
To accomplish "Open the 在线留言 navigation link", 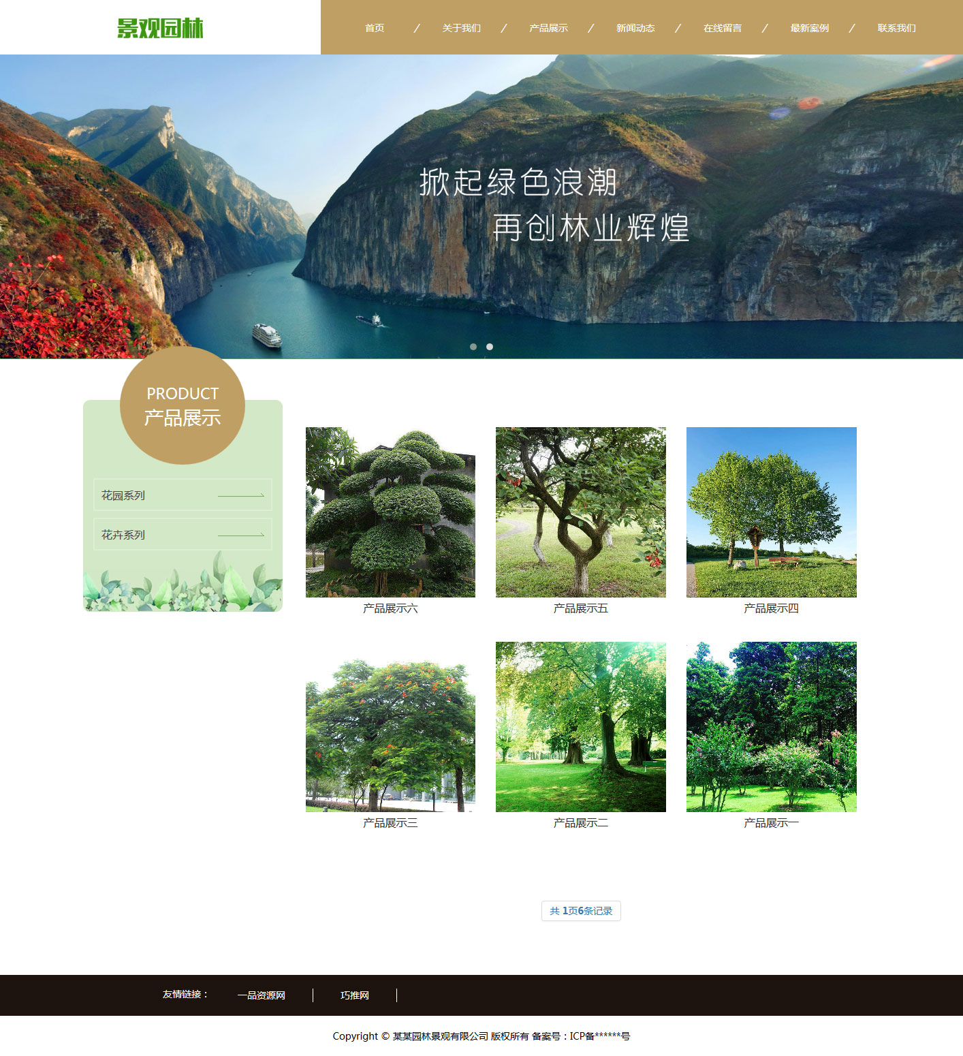I will tap(723, 28).
